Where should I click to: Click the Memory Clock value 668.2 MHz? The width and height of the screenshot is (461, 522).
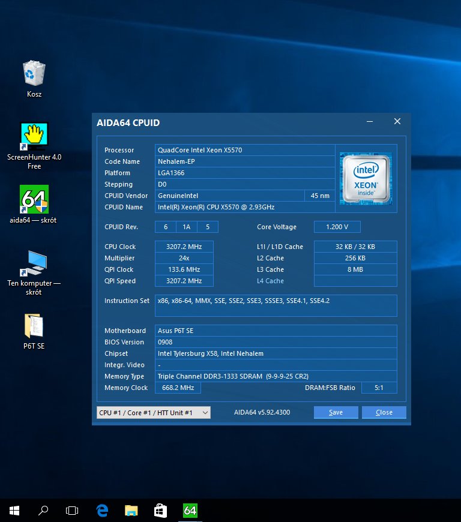(x=178, y=388)
